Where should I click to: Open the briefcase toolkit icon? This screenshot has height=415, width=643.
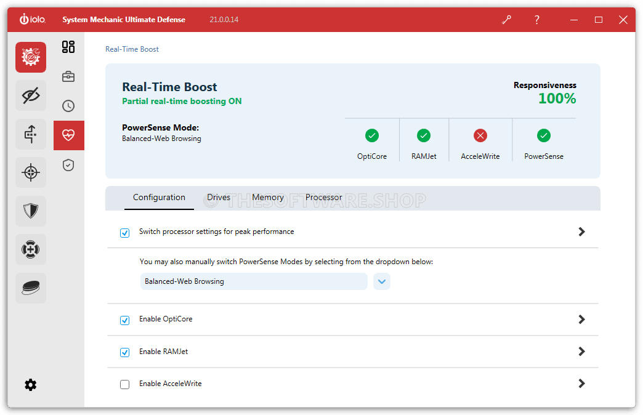[x=68, y=76]
